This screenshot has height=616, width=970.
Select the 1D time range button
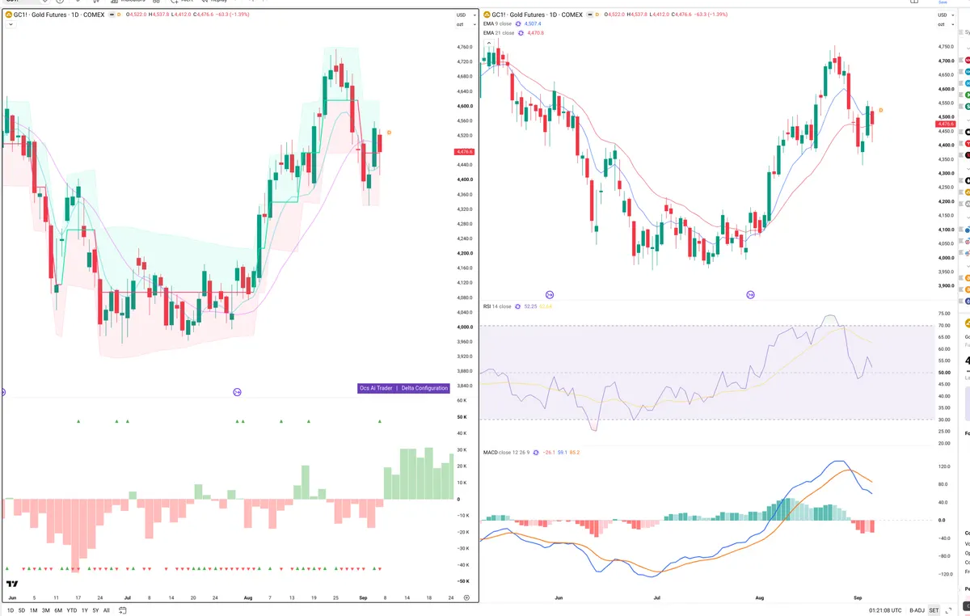click(10, 610)
